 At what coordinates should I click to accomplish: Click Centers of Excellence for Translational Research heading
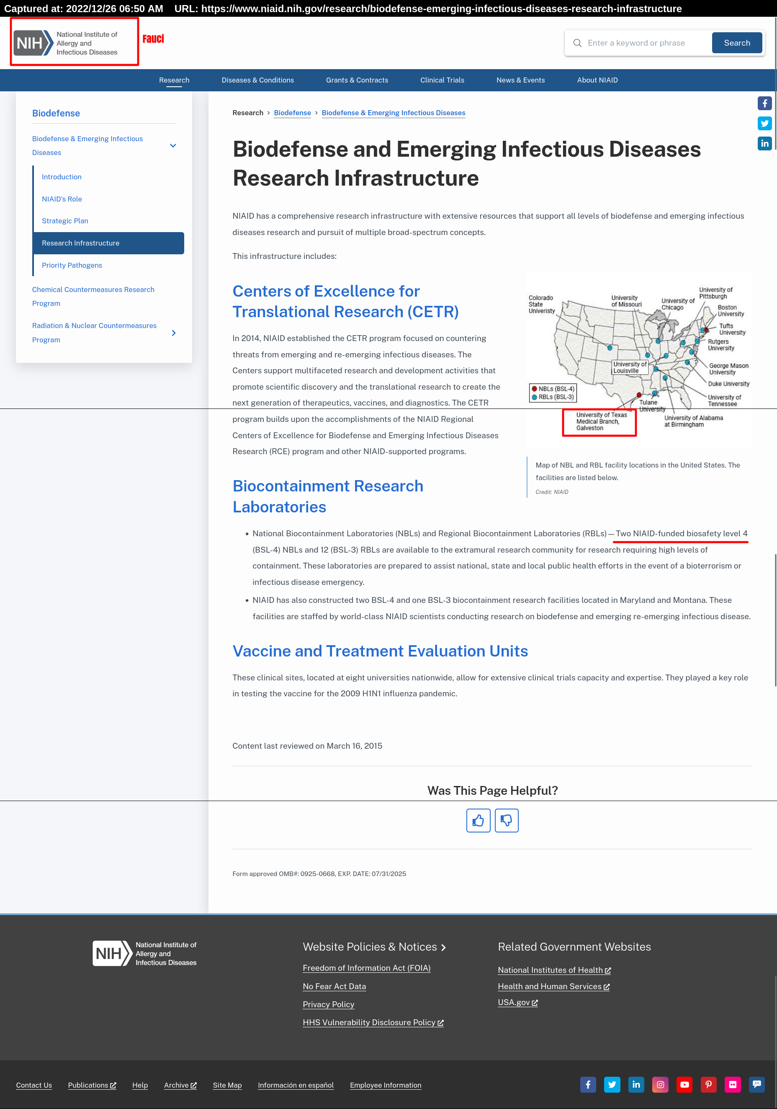click(x=345, y=301)
